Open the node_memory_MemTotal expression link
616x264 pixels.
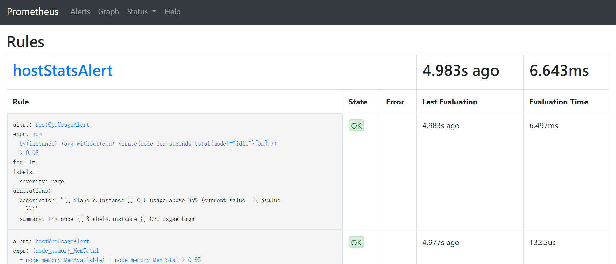pyautogui.click(x=66, y=251)
